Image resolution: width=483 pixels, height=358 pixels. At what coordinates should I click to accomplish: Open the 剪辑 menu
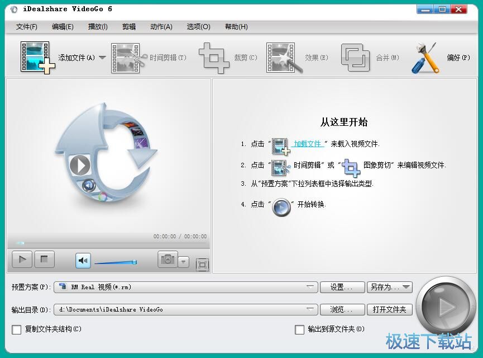(129, 27)
